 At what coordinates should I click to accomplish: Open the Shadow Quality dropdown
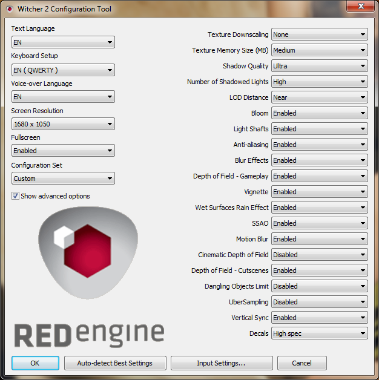click(x=319, y=66)
